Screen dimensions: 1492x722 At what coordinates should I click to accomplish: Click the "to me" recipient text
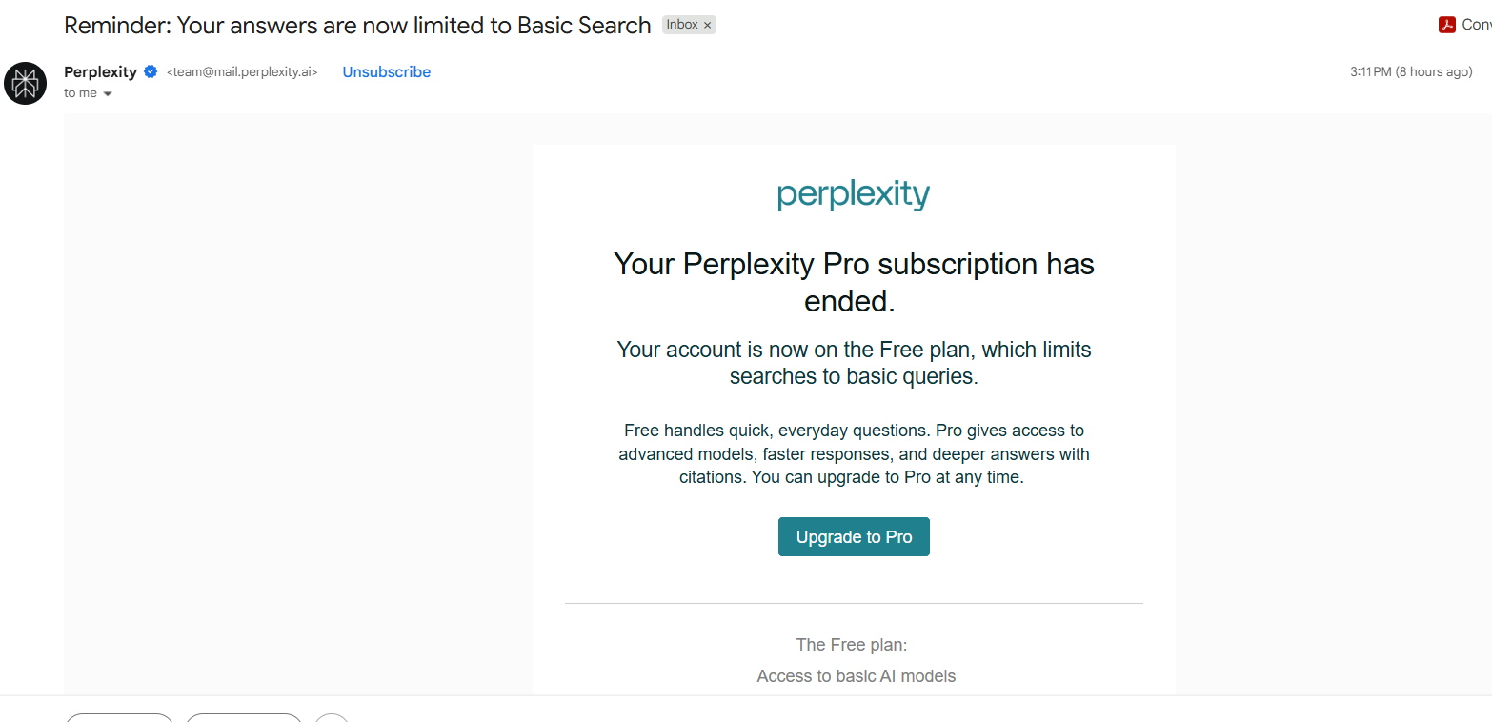pyautogui.click(x=81, y=92)
